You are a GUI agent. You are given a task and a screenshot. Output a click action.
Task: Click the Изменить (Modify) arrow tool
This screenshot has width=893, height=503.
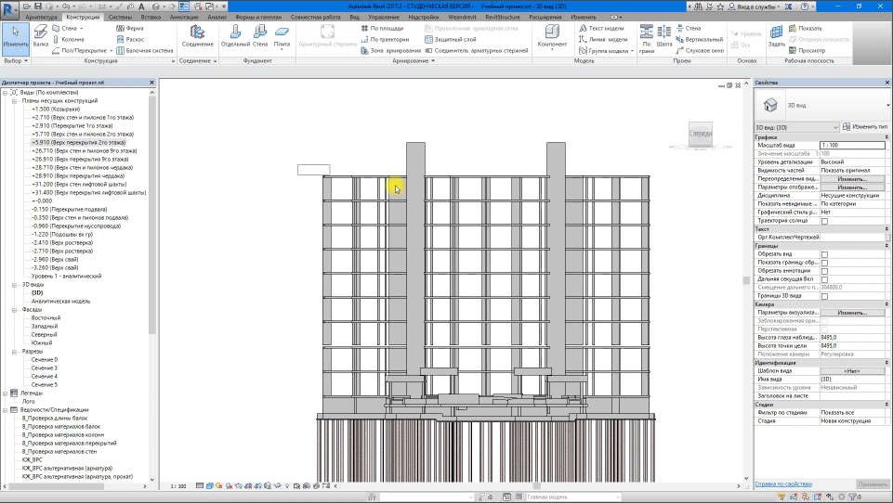tap(15, 36)
